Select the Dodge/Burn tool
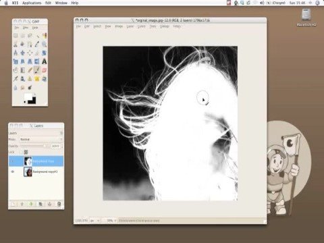This screenshot has height=243, width=324. [30, 87]
